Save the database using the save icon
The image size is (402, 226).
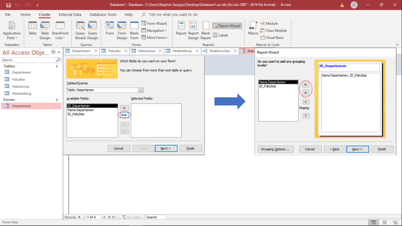tap(8, 5)
